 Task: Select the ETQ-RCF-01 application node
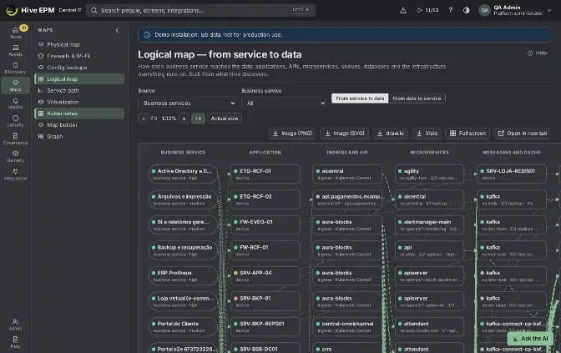tap(265, 174)
